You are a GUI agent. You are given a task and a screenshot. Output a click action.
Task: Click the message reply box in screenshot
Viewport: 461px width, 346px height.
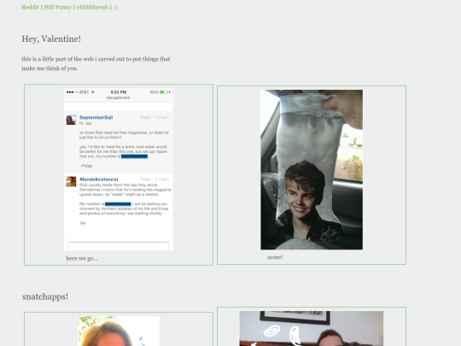click(x=119, y=246)
